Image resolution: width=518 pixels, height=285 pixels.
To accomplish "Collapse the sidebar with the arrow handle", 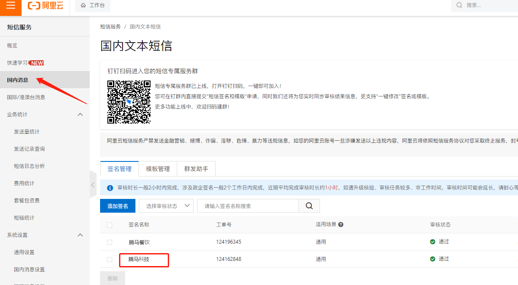I will [x=93, y=185].
